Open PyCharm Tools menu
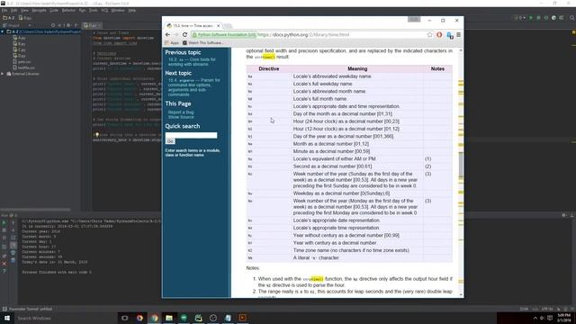Image resolution: width=576 pixels, height=324 pixels. [94, 10]
